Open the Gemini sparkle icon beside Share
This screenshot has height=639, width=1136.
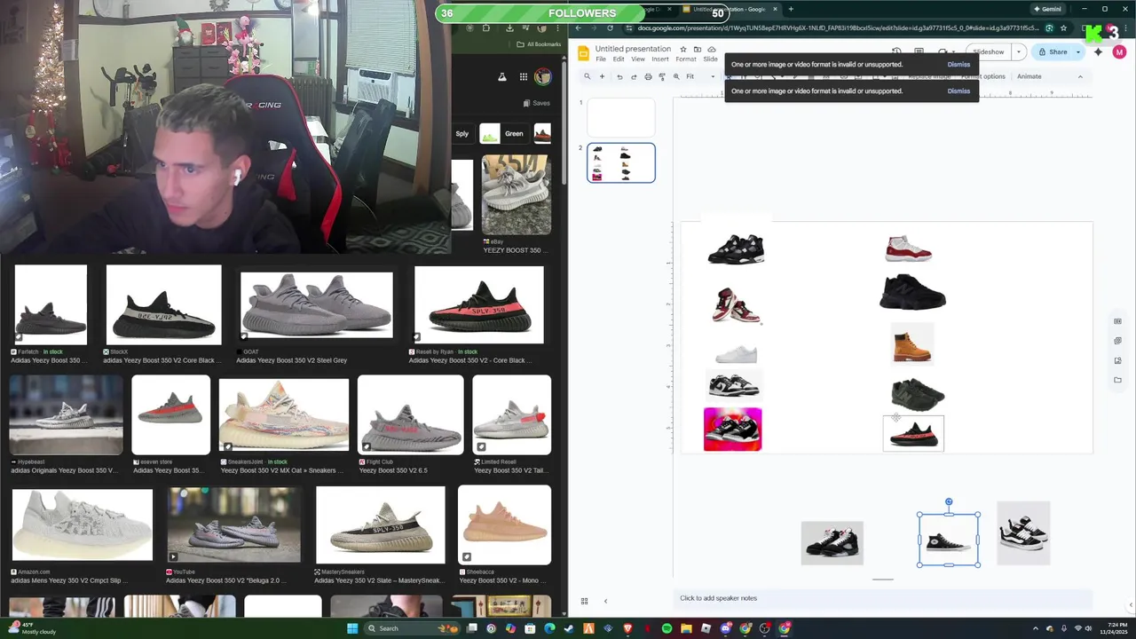coord(1098,51)
